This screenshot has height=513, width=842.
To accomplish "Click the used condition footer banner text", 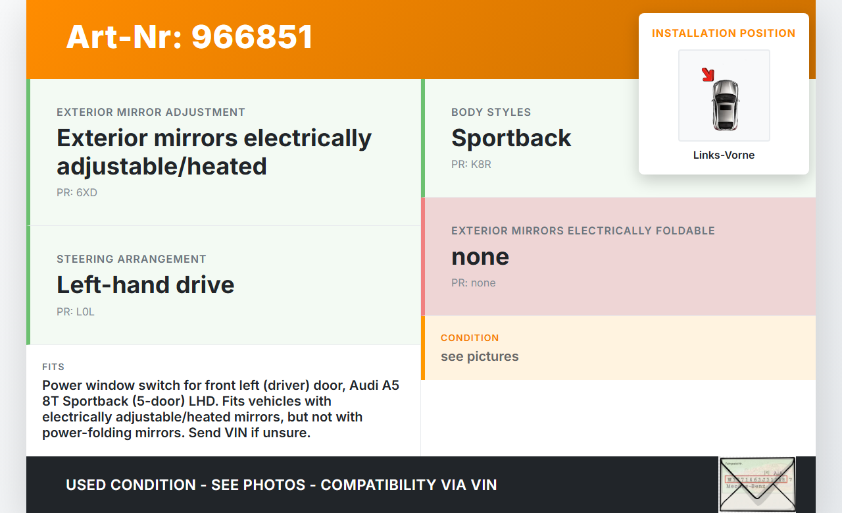I will point(281,485).
